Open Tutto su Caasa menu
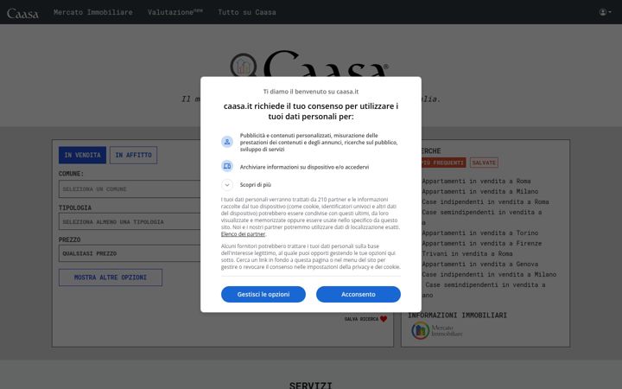 coord(247,12)
